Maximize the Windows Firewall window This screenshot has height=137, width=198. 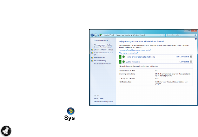coord(189,31)
